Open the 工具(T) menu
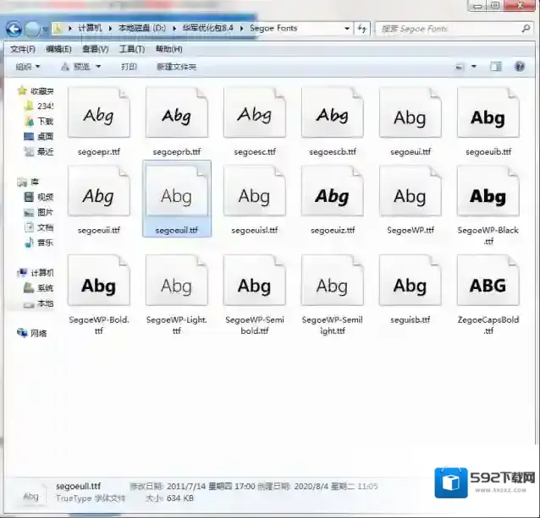540x518 pixels. (x=131, y=49)
